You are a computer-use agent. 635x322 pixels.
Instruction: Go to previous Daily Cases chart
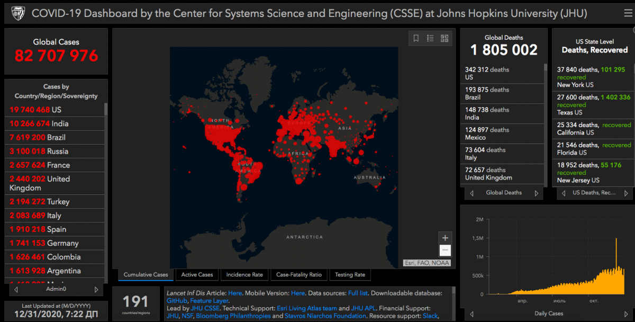pyautogui.click(x=471, y=314)
